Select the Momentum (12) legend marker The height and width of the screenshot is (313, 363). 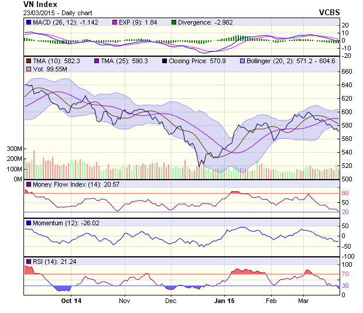pos(28,223)
